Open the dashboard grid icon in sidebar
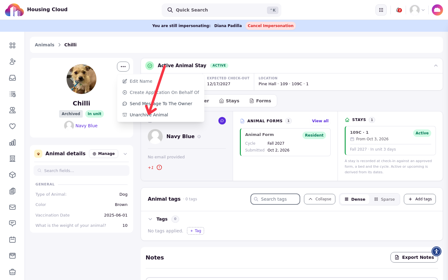Screen dimensions: 448x280 pos(12,45)
